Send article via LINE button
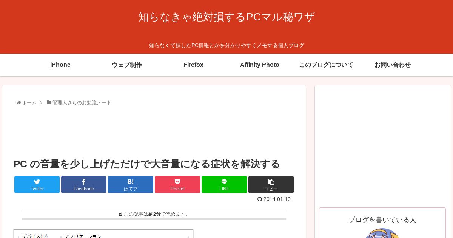Image resolution: width=453 pixels, height=238 pixels. [224, 184]
